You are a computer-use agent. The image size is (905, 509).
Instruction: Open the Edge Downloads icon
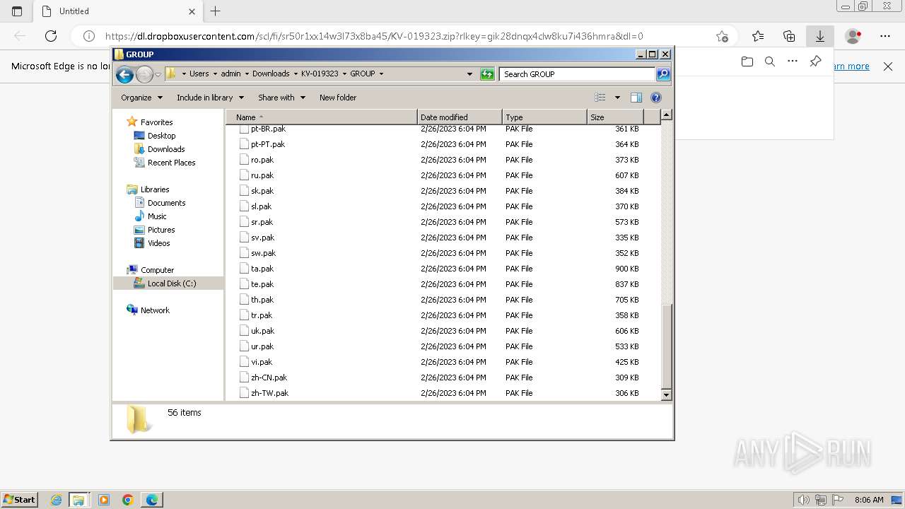820,36
